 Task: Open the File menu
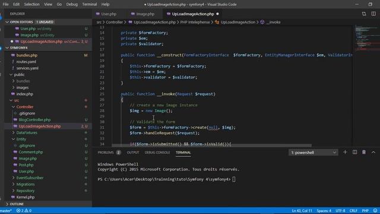coord(5,4)
